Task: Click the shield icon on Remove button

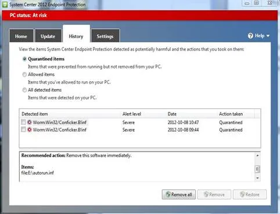Action: tap(206, 194)
